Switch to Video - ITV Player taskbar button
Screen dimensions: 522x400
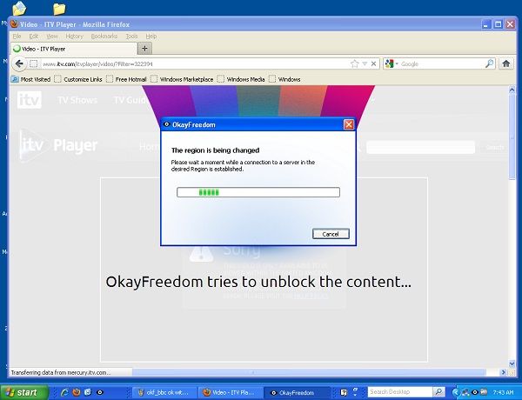[x=230, y=393]
